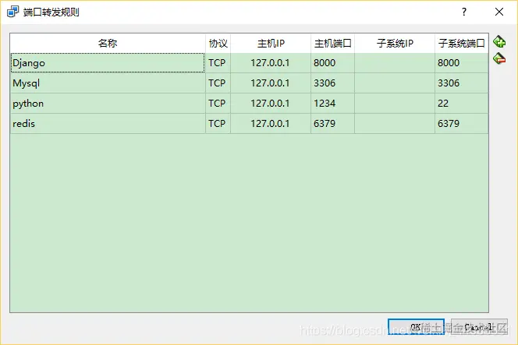
Task: Click host IP 127.0.0.1 in python row
Action: (271, 104)
